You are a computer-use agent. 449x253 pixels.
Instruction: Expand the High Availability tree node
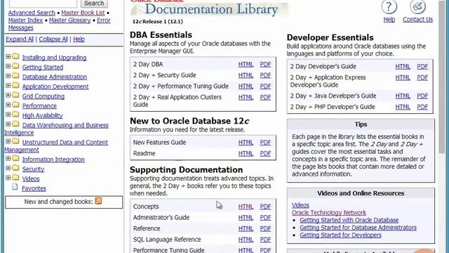pyautogui.click(x=8, y=115)
